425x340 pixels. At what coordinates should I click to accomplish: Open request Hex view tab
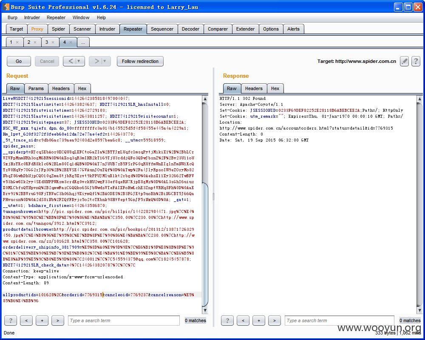[82, 88]
